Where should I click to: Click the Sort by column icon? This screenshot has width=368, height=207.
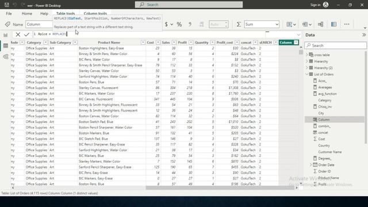(291, 24)
